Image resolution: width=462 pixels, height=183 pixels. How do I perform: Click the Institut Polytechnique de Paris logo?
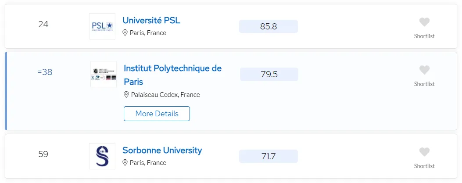(104, 74)
